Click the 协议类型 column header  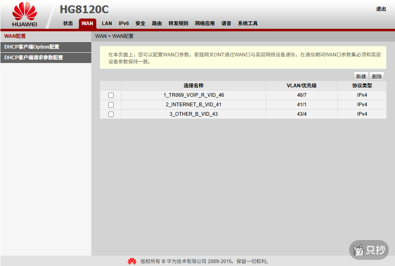362,86
